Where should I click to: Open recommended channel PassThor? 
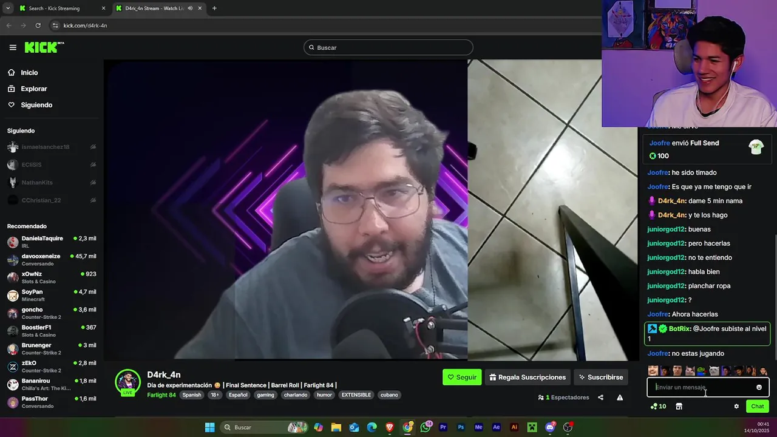(52, 402)
